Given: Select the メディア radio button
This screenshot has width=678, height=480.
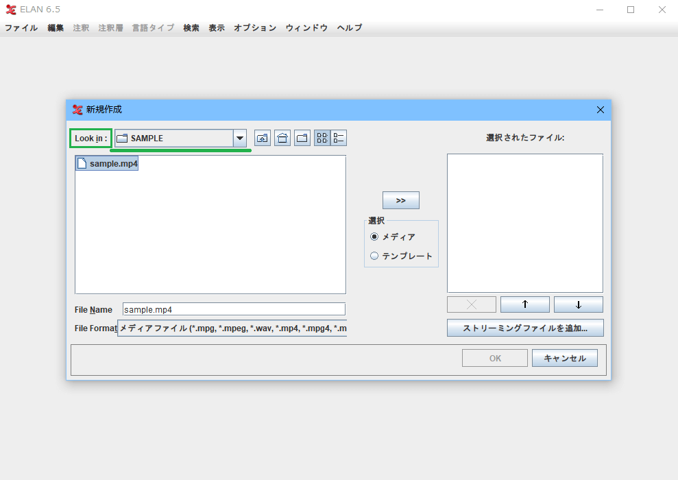Looking at the screenshot, I should [x=374, y=237].
